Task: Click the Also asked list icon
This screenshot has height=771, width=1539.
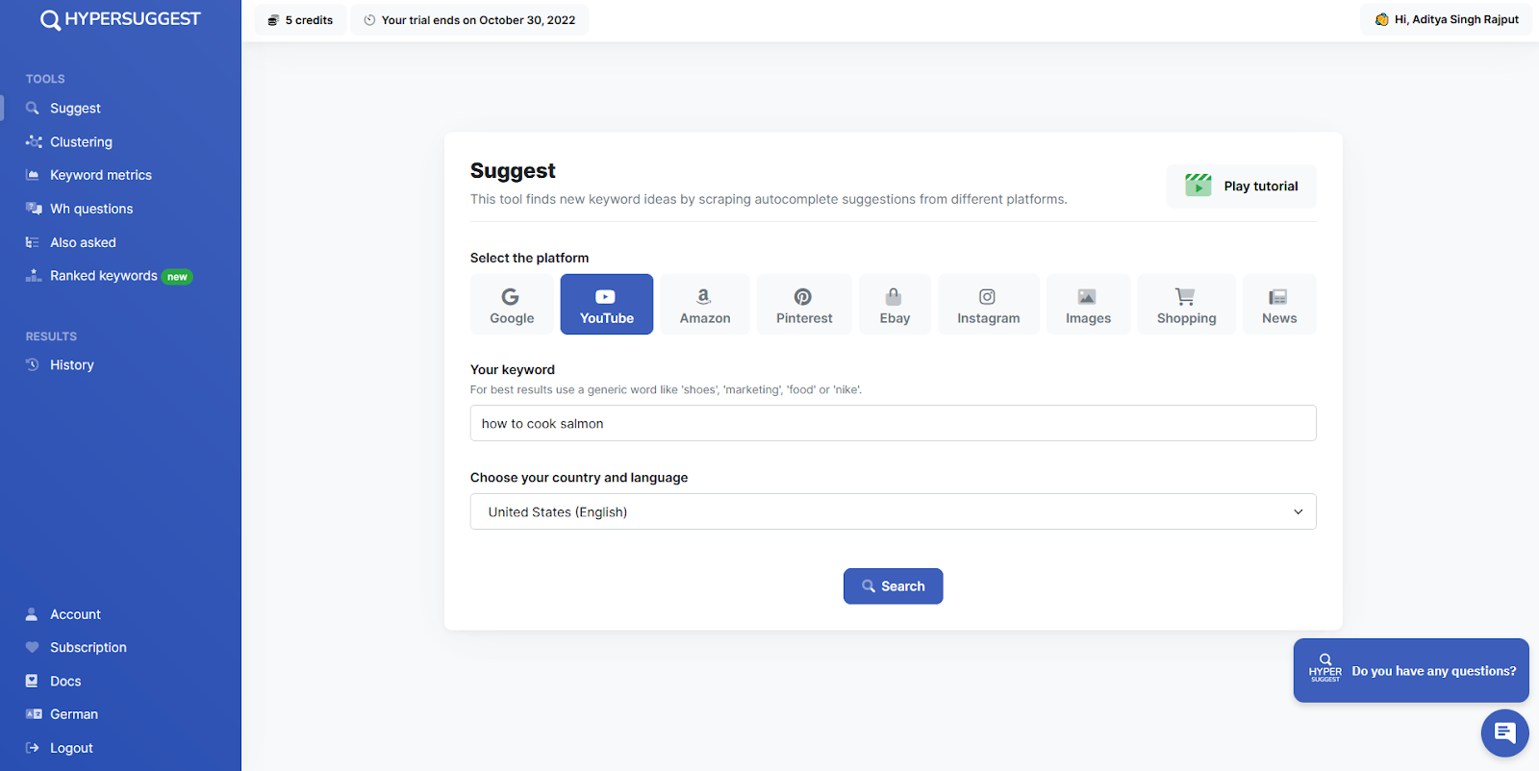Action: pyautogui.click(x=33, y=242)
